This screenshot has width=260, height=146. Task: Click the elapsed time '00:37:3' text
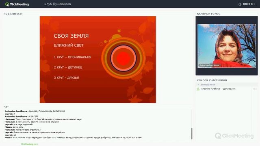click(x=249, y=4)
